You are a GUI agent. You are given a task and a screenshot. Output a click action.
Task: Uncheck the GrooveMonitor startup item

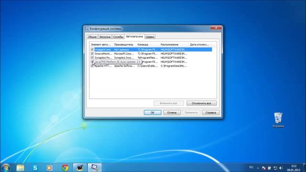coord(92,54)
